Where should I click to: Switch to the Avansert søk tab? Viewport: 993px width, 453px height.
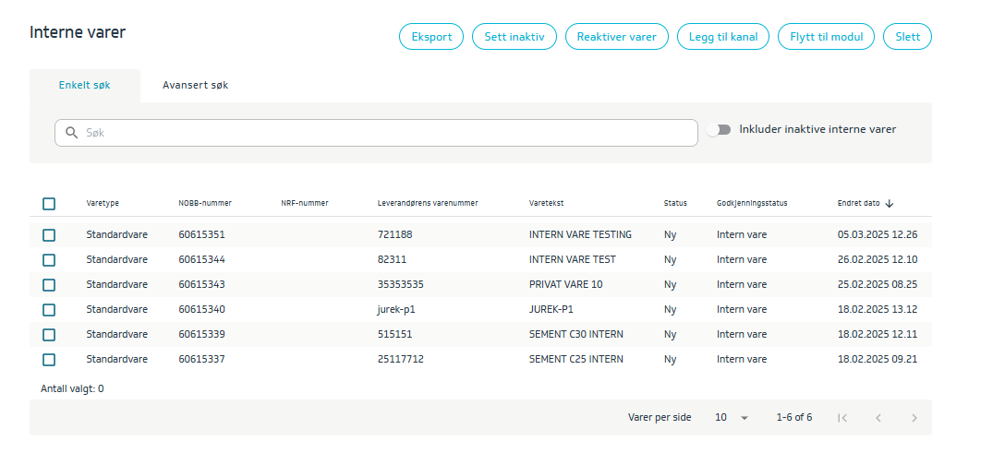[x=195, y=85]
